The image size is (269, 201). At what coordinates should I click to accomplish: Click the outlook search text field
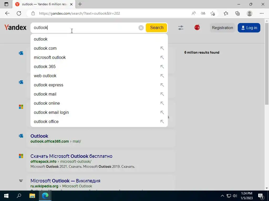[85, 28]
